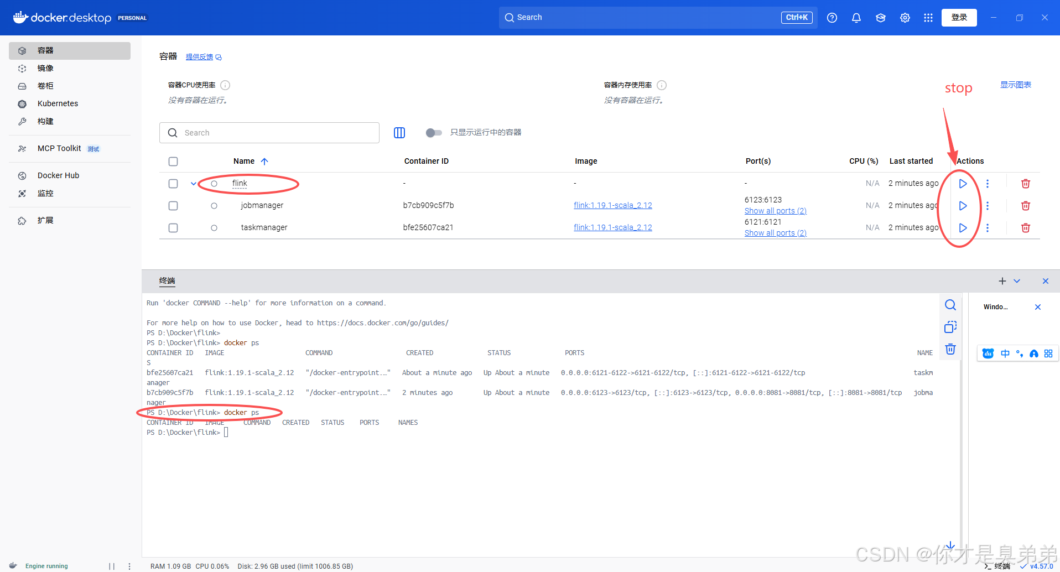This screenshot has width=1060, height=572.
Task: Start the flink stack with play icon
Action: tap(963, 184)
